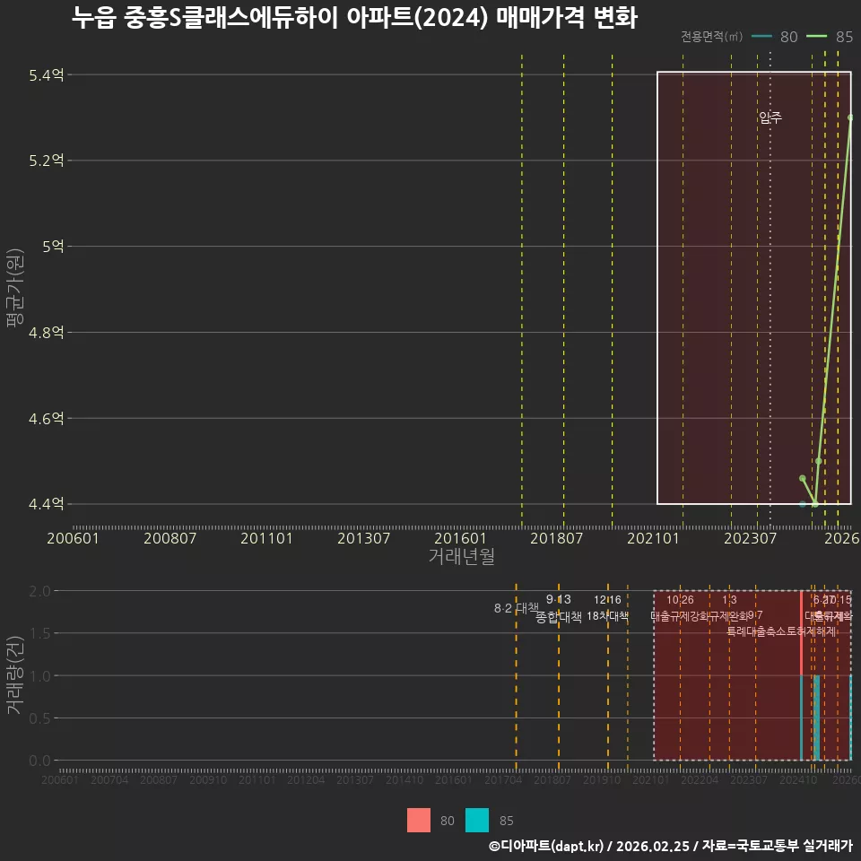The width and height of the screenshot is (861, 861).
Task: Click the 5억 y-axis label
Action: pyautogui.click(x=53, y=247)
